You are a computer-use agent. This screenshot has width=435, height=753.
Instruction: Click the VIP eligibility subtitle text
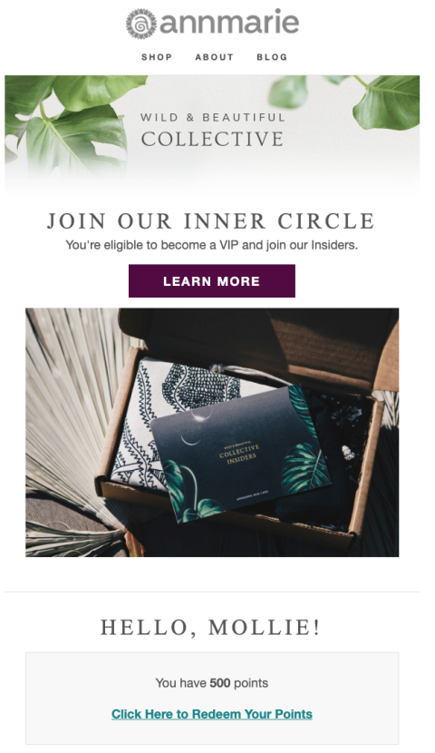click(211, 245)
